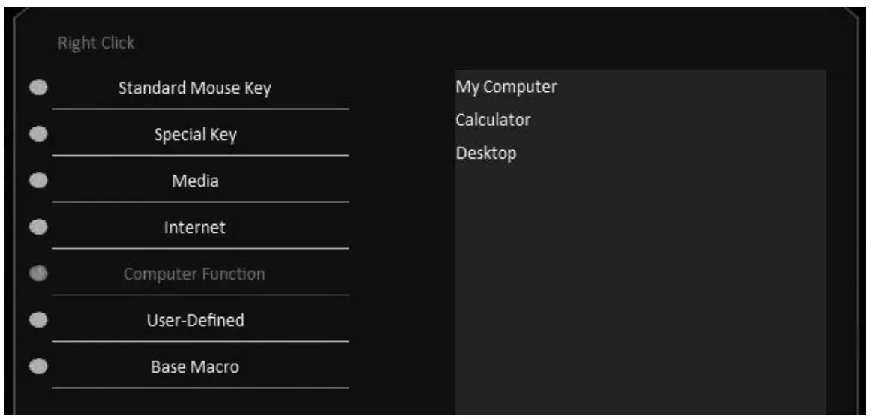Screen dimensions: 873x419
Task: Enable the Special Key radio dot
Action: point(38,134)
